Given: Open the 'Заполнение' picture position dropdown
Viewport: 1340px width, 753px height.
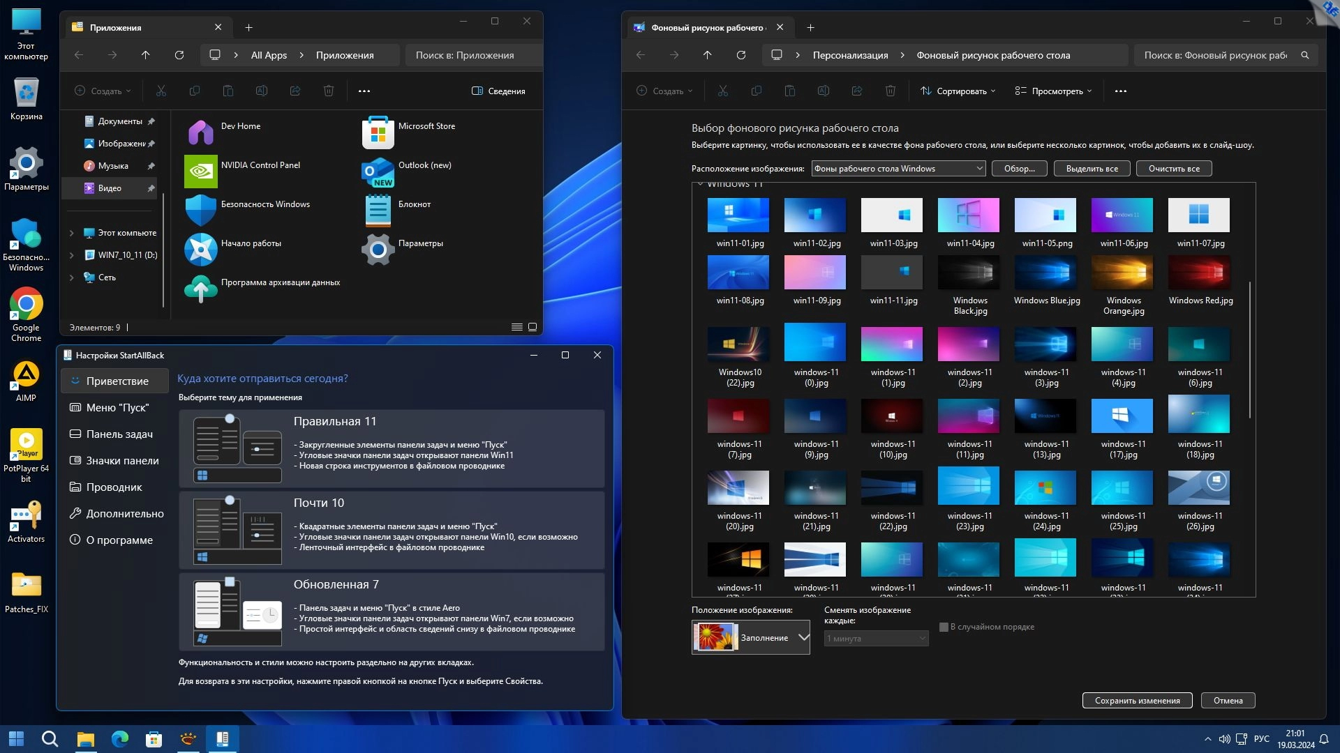Looking at the screenshot, I should [750, 637].
